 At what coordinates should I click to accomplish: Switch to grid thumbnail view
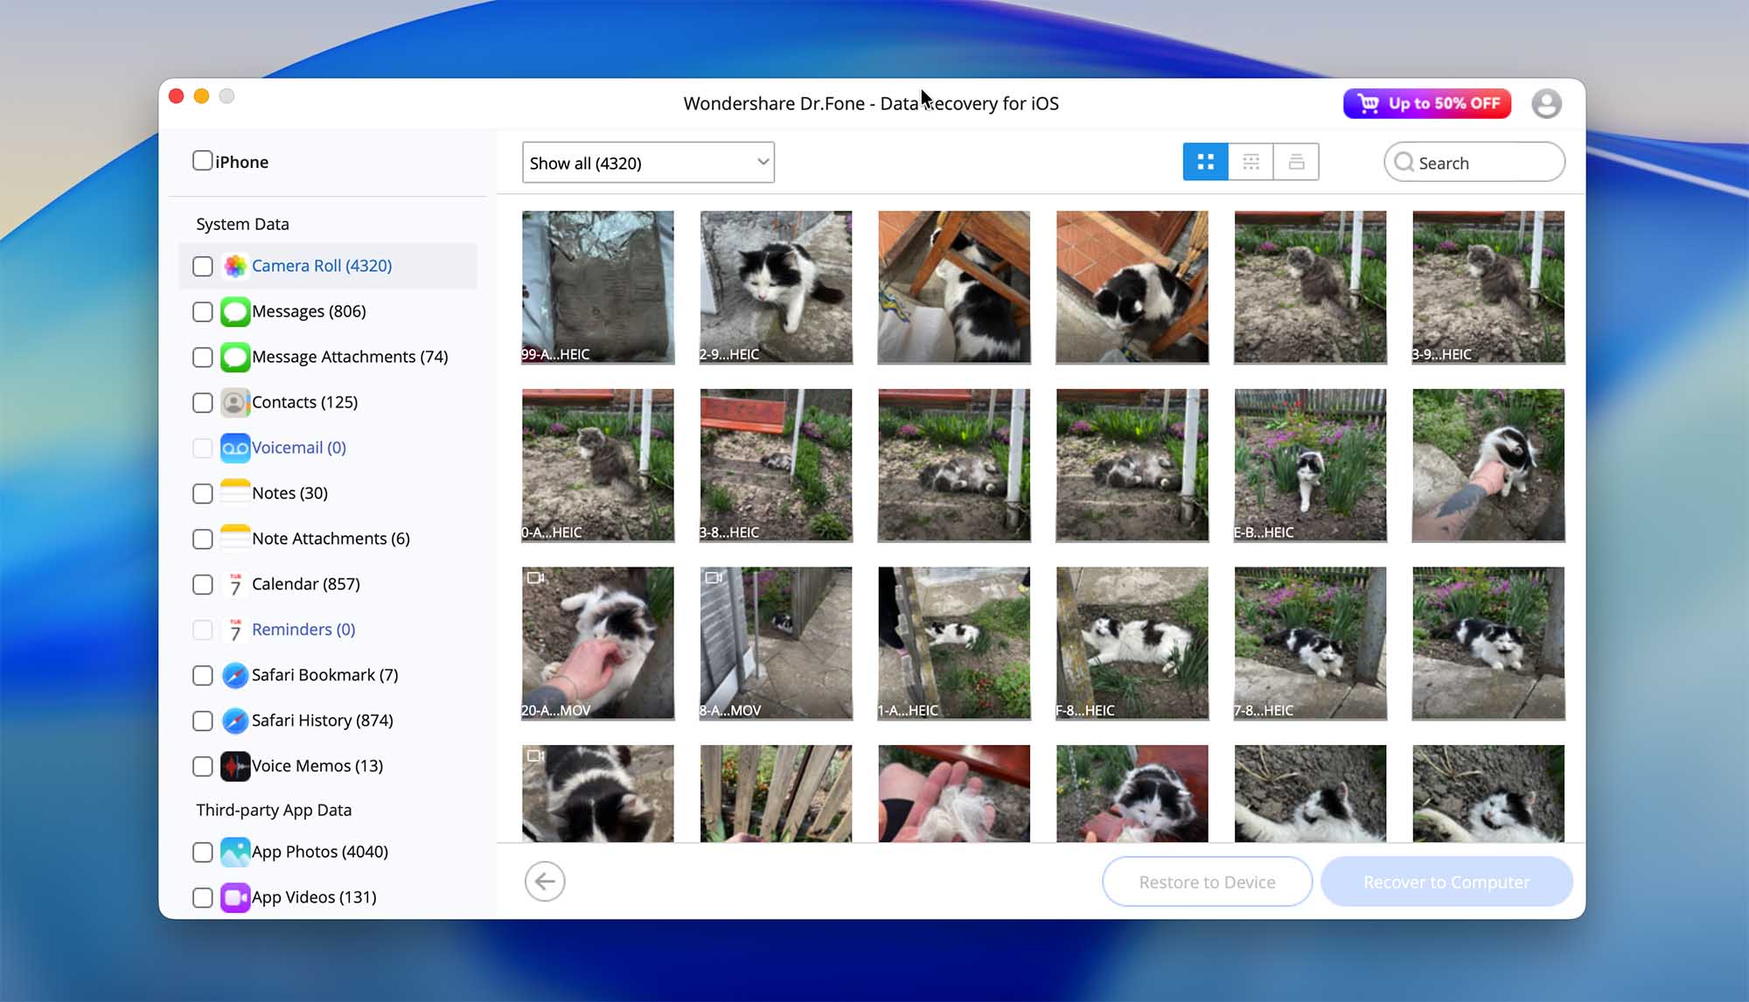click(1205, 162)
